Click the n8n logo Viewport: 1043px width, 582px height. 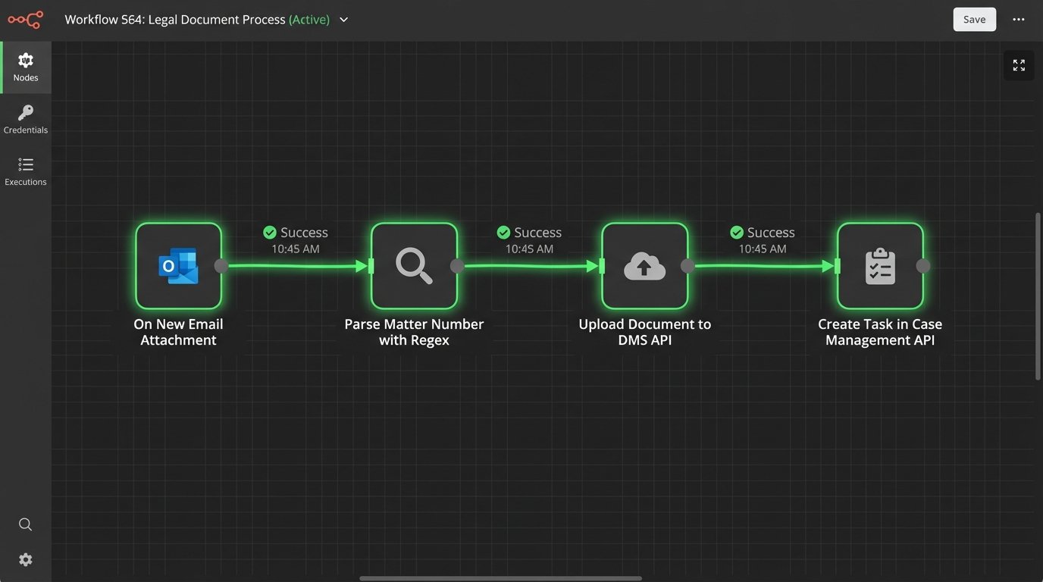(x=25, y=19)
